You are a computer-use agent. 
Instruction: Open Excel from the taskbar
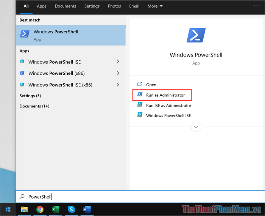click(55, 209)
